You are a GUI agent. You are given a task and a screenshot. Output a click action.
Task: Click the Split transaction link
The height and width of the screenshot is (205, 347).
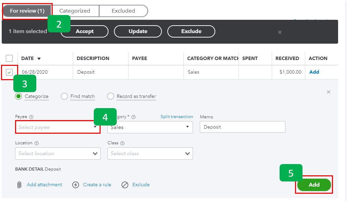(177, 116)
